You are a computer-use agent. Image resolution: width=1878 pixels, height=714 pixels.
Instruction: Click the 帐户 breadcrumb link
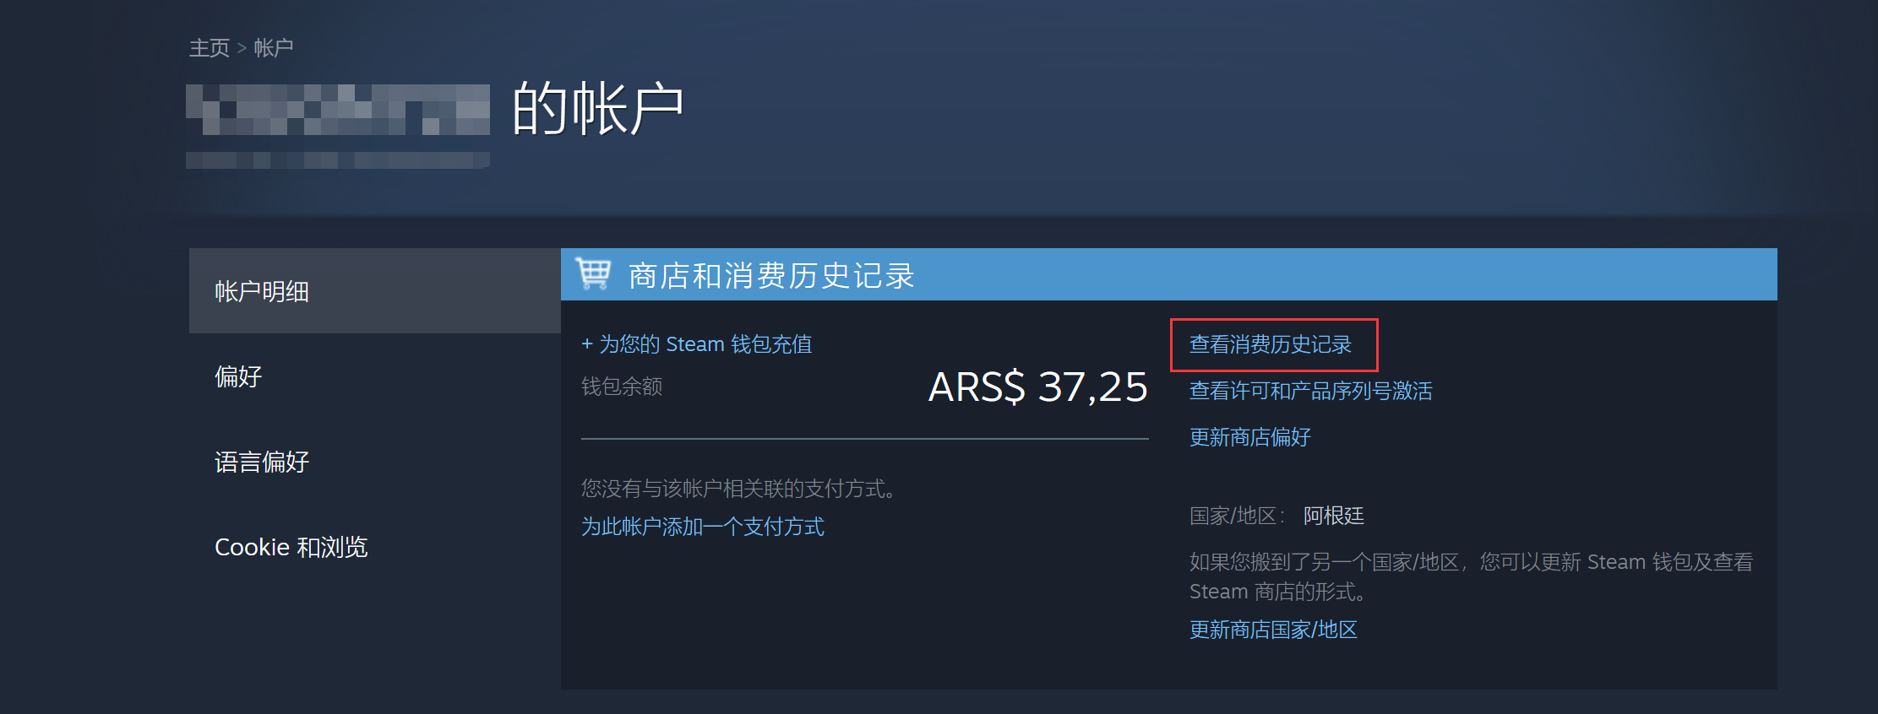pos(274,48)
